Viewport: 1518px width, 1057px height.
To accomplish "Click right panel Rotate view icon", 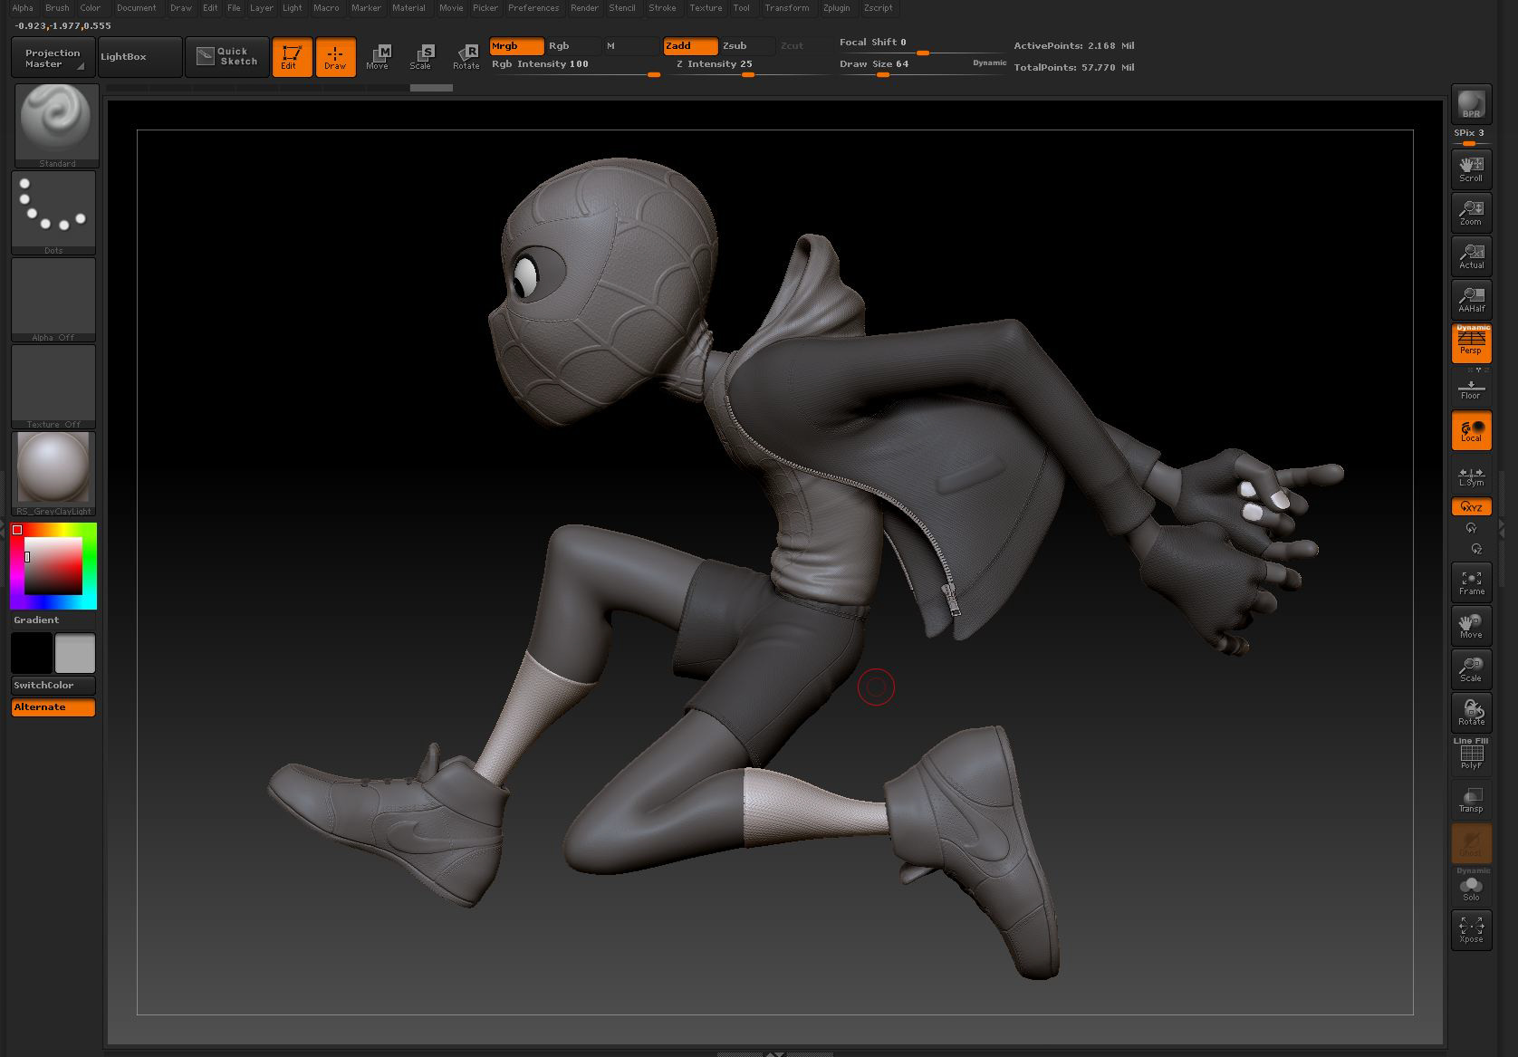I will pos(1471,713).
